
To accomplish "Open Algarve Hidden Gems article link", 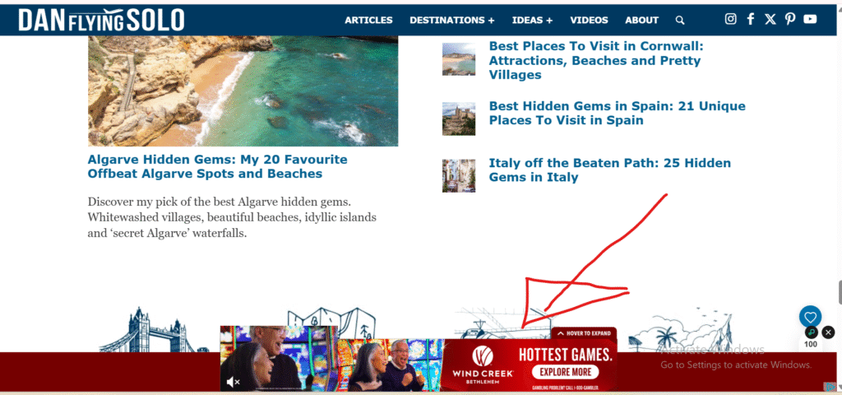I will click(217, 166).
